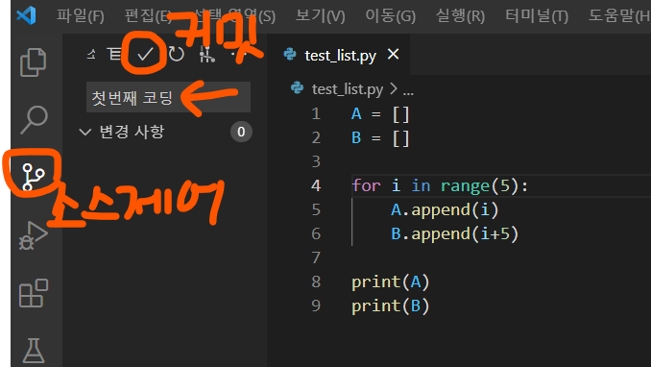This screenshot has width=651, height=367.
Task: Click the git graph branch icon
Action: [206, 54]
